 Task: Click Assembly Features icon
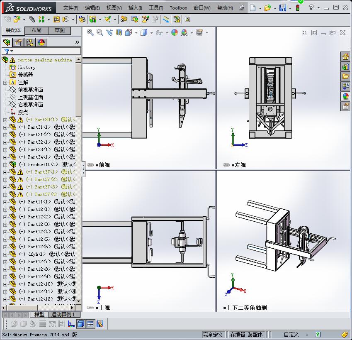(93, 20)
